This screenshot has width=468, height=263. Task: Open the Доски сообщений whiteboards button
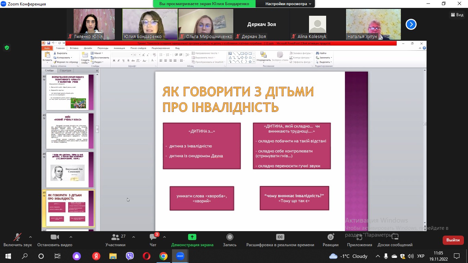click(x=395, y=237)
